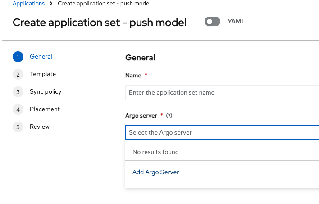Click the Create application set page title
Screen dimensions: 319x204
click(x=100, y=23)
